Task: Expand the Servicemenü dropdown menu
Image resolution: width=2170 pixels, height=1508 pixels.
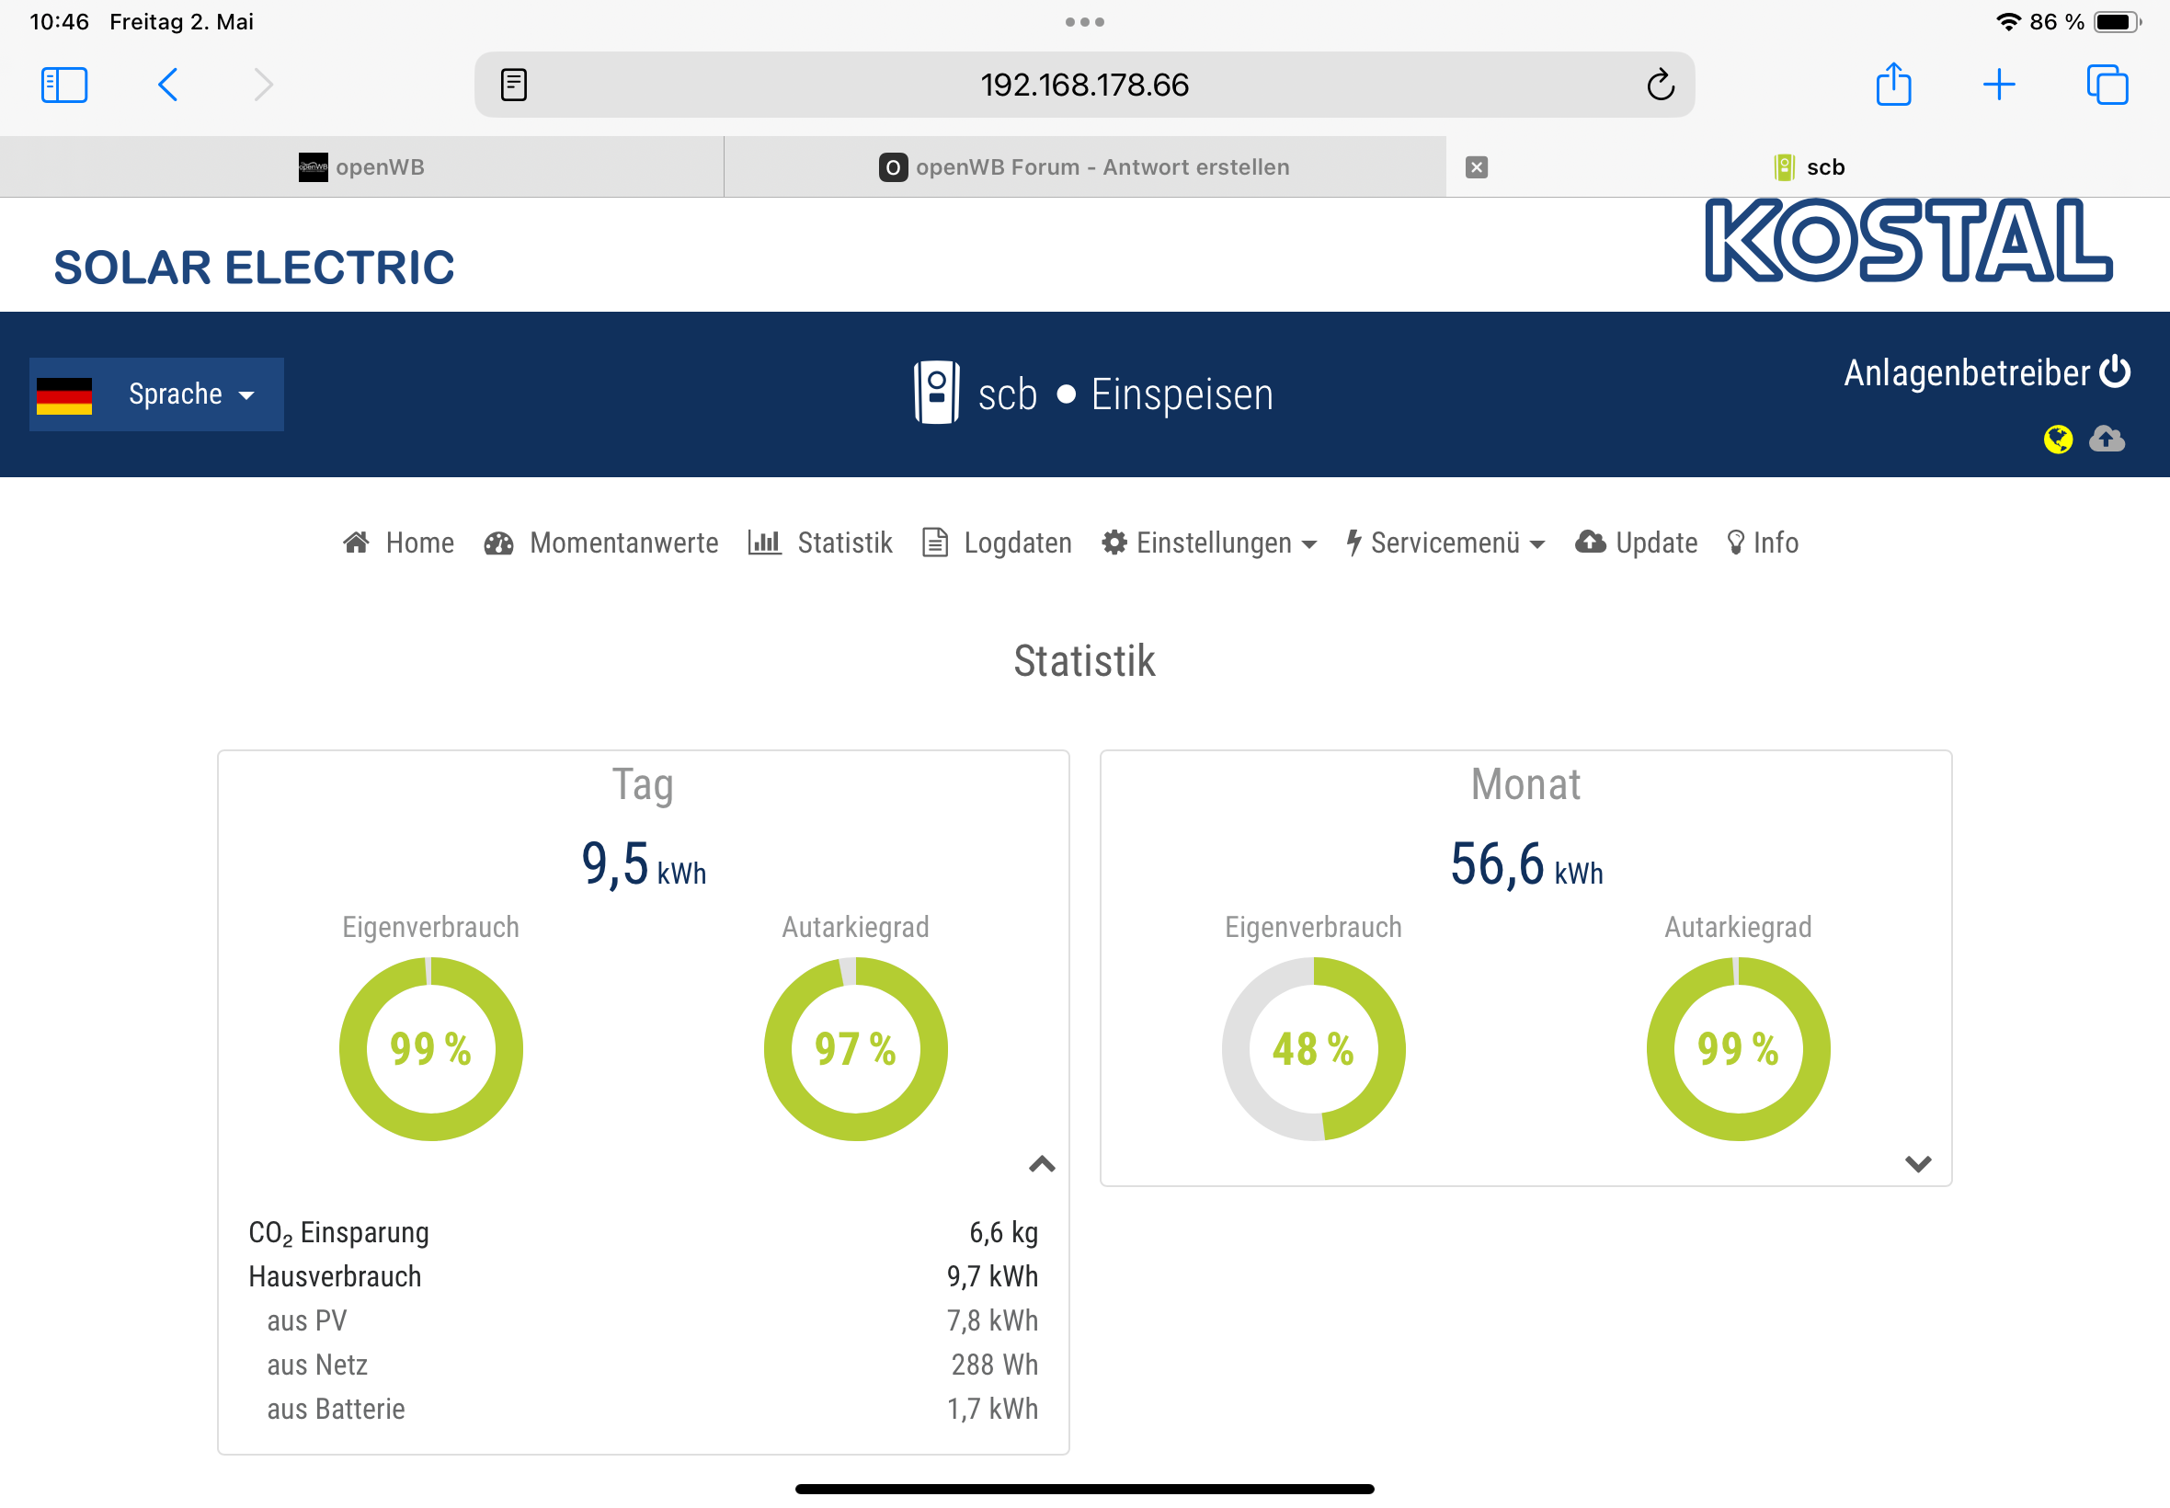Action: [x=1445, y=543]
